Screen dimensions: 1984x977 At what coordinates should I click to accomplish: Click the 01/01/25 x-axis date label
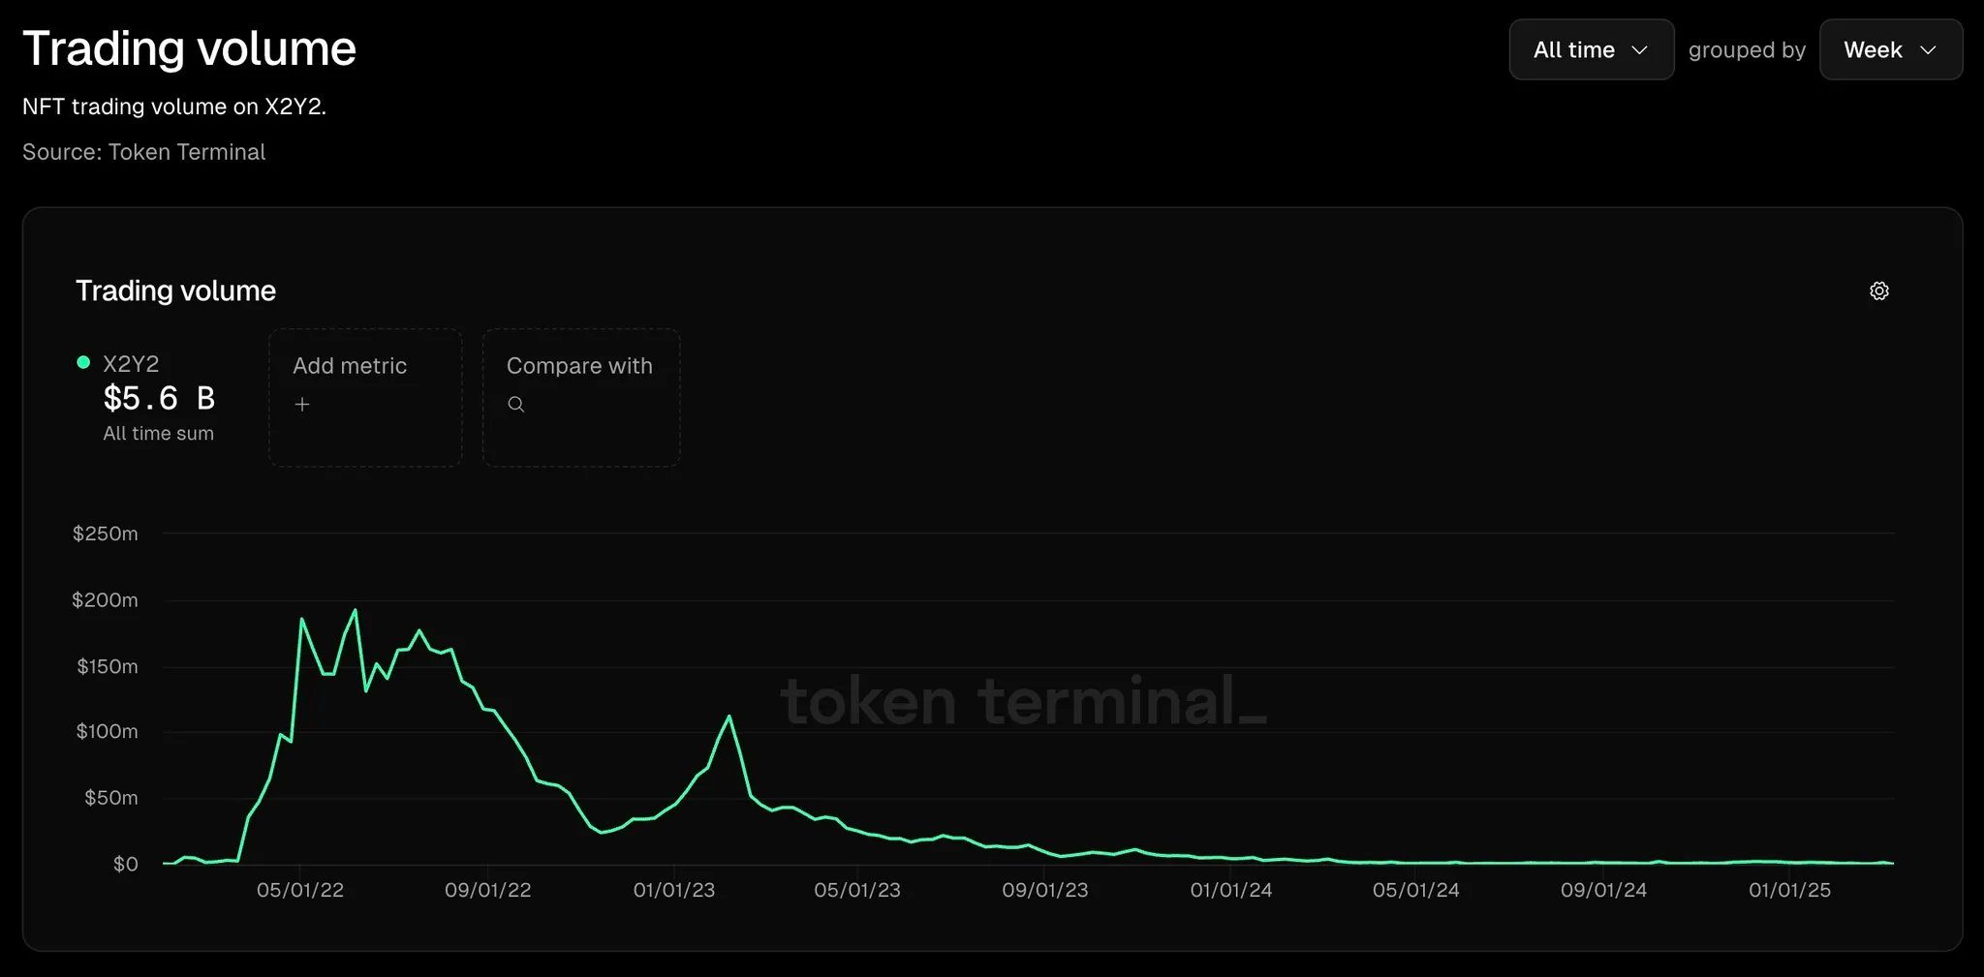(1789, 890)
